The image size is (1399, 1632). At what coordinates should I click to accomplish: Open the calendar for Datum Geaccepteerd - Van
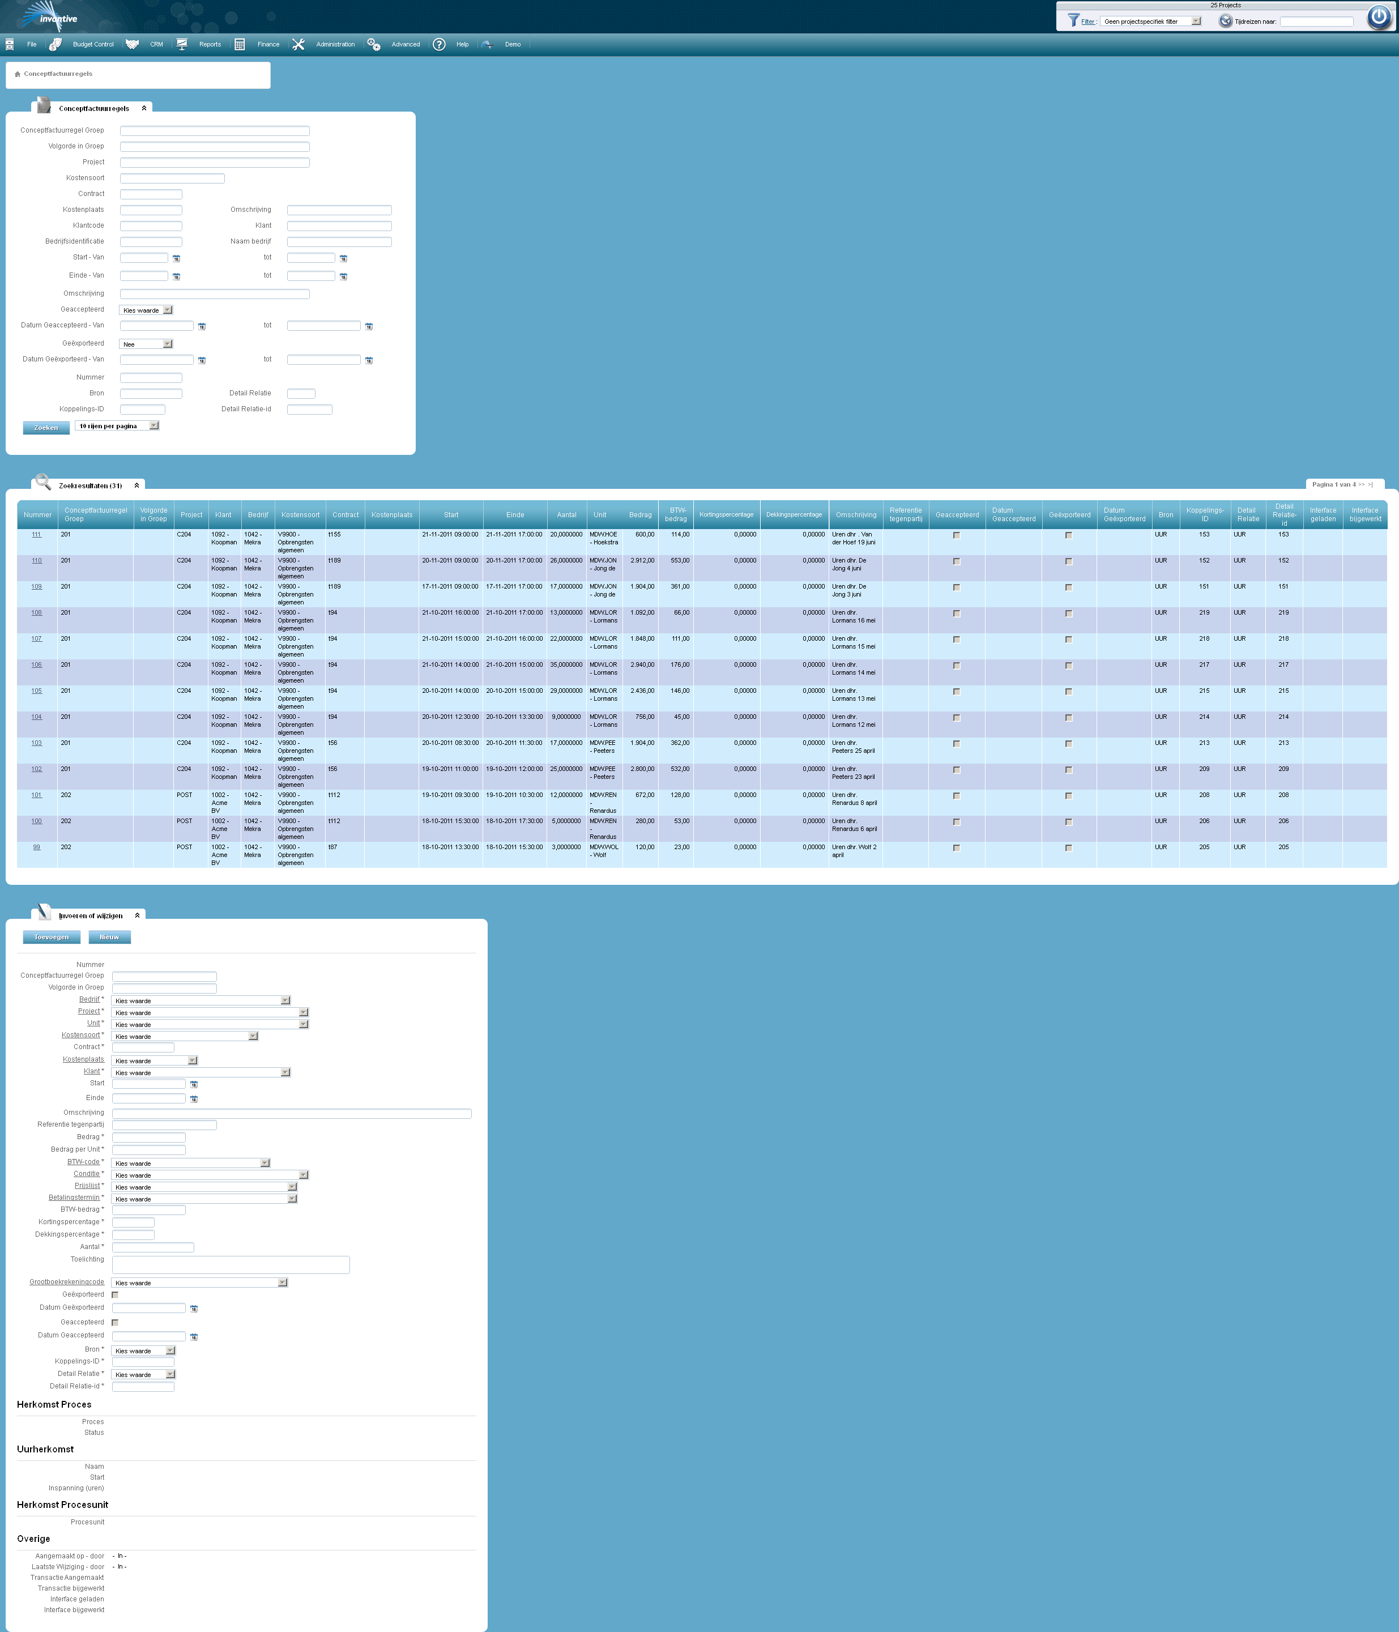[x=202, y=326]
